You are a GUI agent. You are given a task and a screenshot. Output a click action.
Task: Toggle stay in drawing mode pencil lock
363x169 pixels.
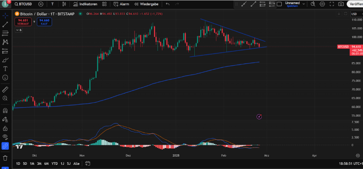[5, 120]
